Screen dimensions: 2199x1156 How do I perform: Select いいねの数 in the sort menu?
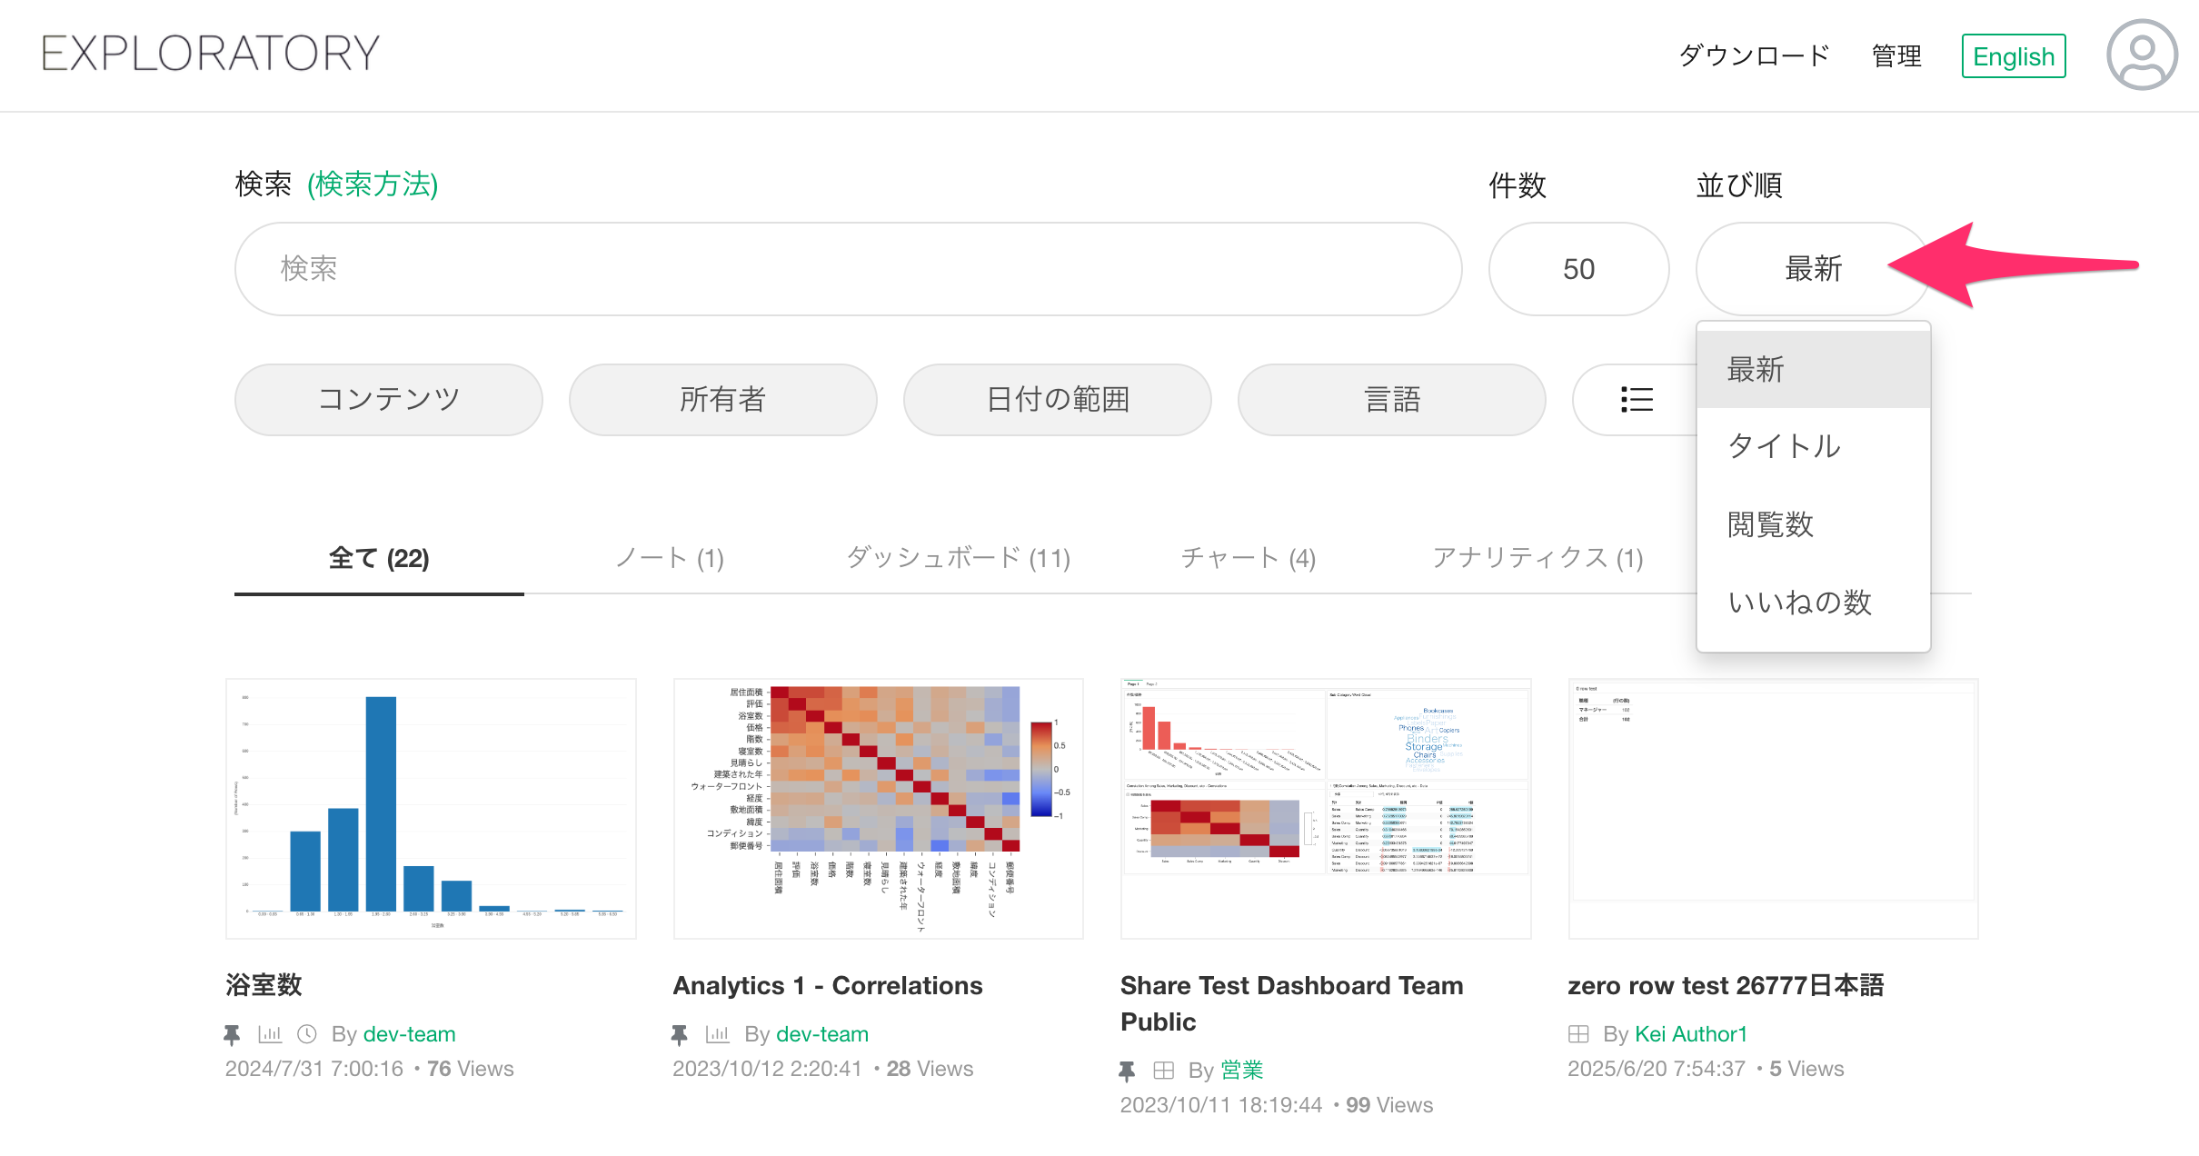1814,602
